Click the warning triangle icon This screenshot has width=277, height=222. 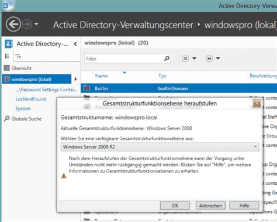[x=64, y=176]
